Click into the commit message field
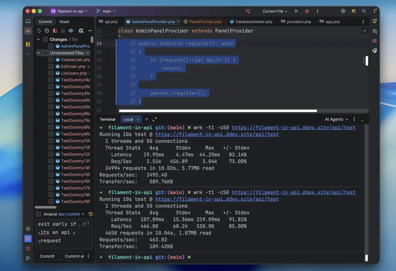 pyautogui.click(x=64, y=234)
